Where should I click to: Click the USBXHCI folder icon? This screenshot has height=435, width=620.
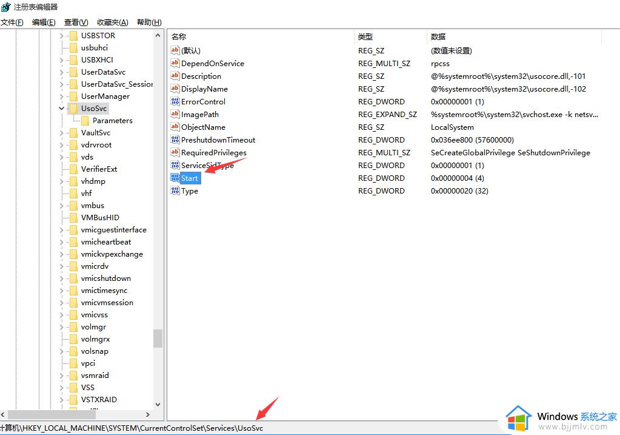(x=73, y=60)
